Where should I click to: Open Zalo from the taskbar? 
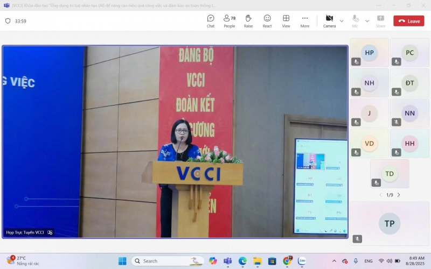tap(302, 261)
